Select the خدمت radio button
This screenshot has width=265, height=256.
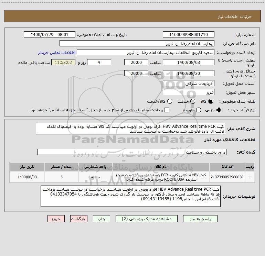point(193,101)
